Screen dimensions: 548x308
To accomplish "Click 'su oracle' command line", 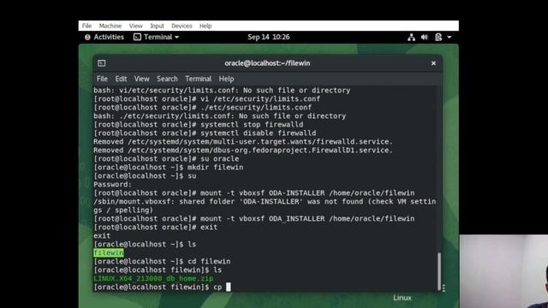I will point(166,159).
